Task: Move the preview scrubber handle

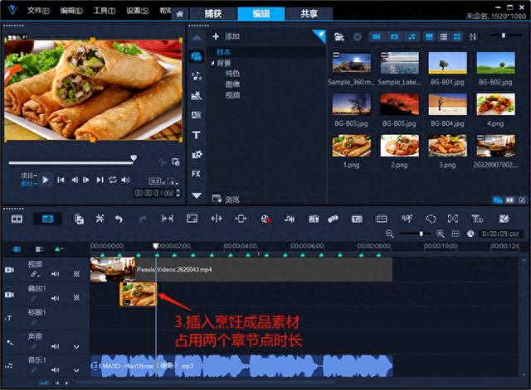Action: coord(134,158)
